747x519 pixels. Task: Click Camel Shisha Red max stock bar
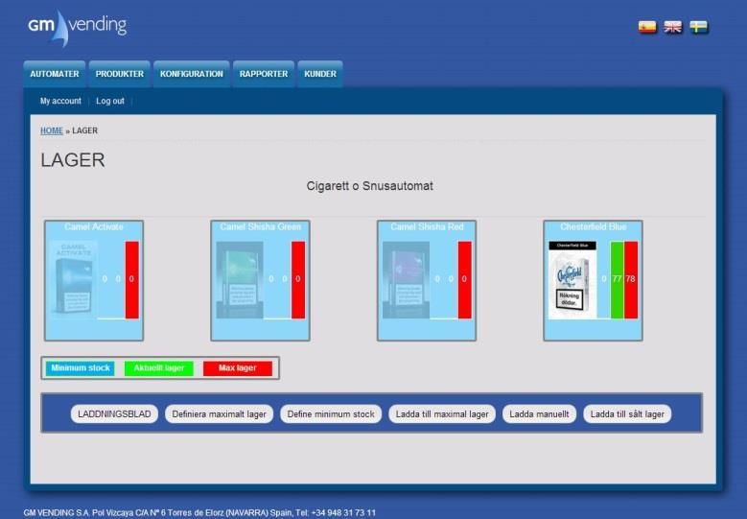click(464, 280)
